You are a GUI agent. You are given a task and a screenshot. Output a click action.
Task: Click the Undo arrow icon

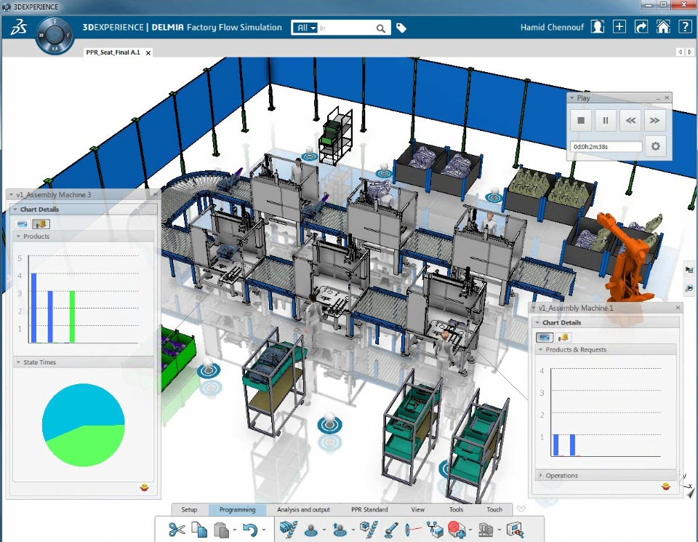(250, 530)
